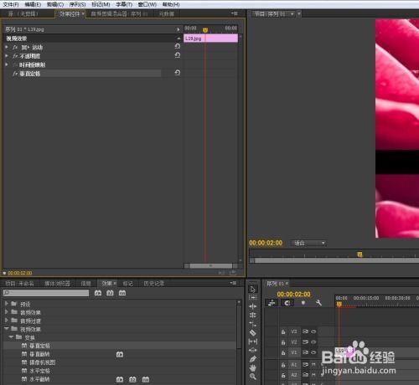The height and width of the screenshot is (385, 419).
Task: Toggle track lock on V3
Action: 283,331
